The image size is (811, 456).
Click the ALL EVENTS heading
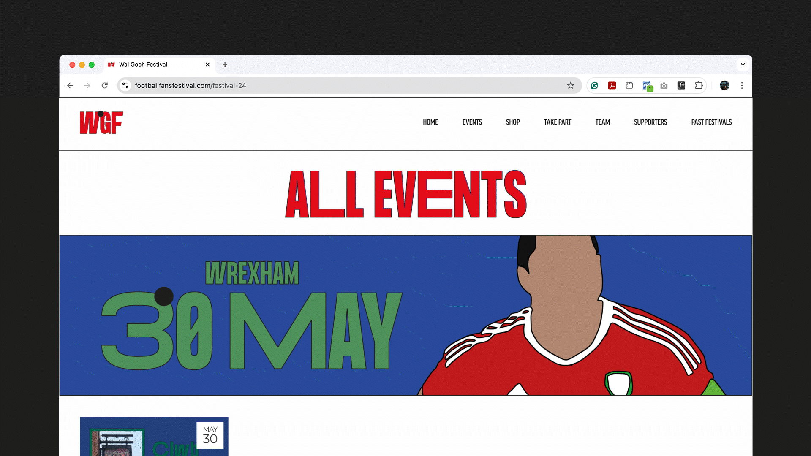[x=406, y=194]
